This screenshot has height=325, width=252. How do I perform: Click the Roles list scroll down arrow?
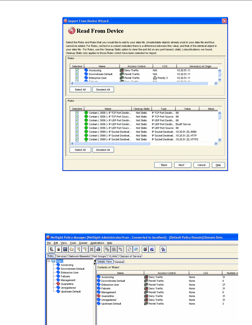(x=220, y=80)
